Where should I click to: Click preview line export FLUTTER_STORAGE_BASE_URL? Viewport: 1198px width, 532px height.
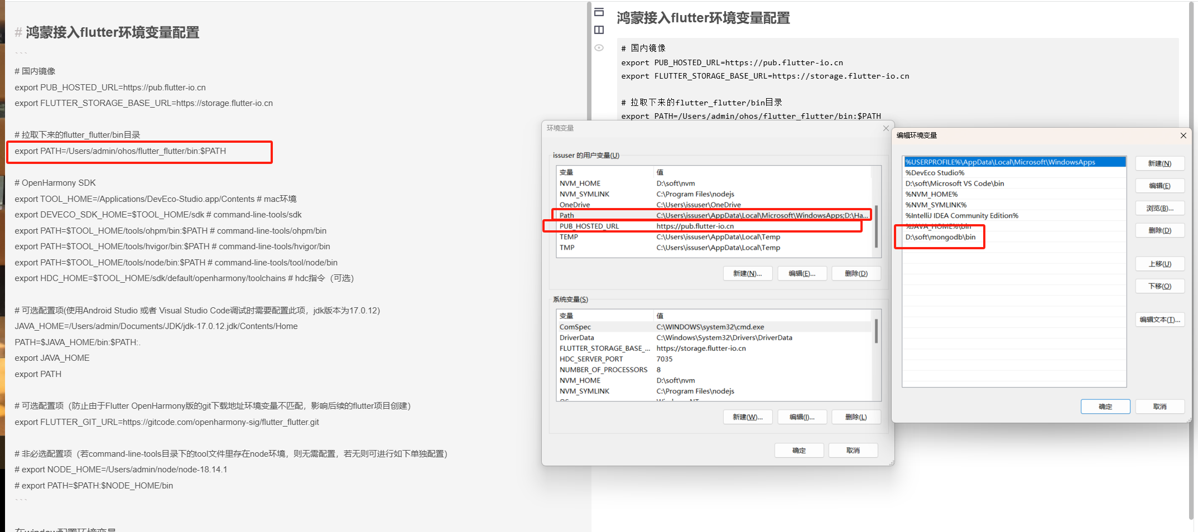[765, 76]
